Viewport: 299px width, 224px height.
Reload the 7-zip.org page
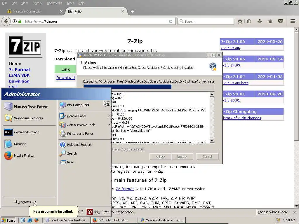tap(171, 21)
